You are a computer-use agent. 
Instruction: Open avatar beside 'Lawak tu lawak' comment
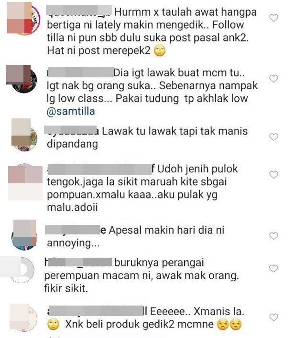(24, 136)
